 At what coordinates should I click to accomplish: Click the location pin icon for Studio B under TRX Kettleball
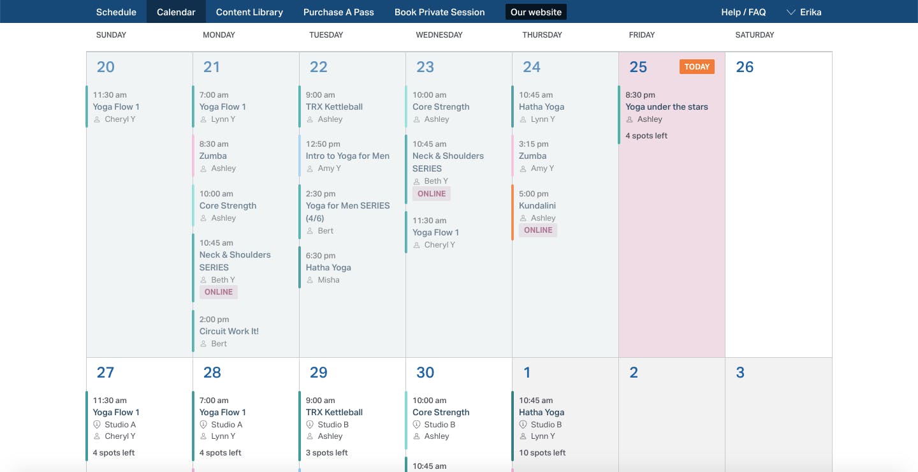310,424
